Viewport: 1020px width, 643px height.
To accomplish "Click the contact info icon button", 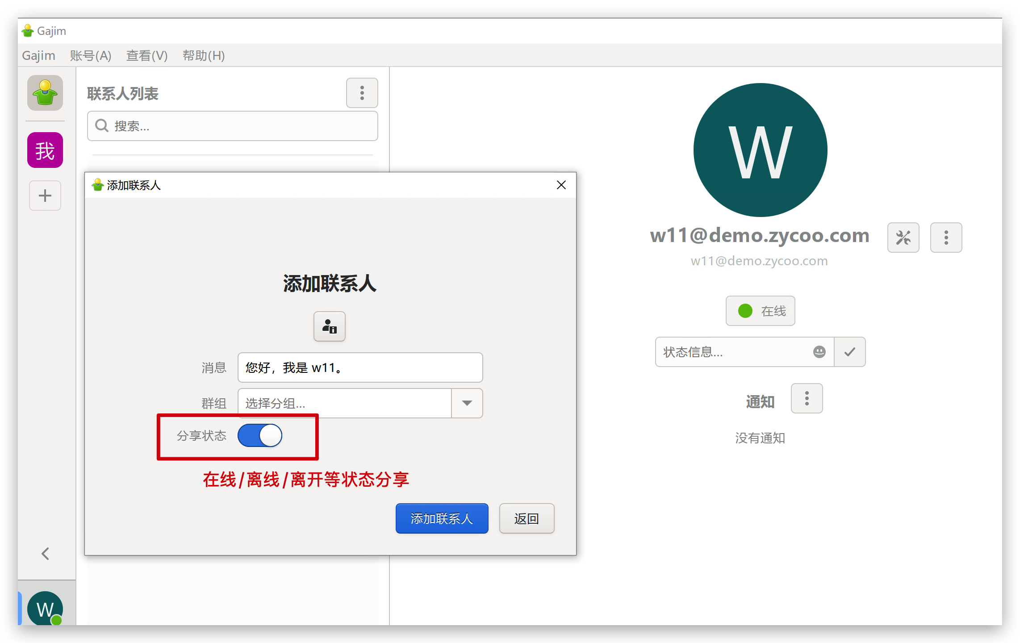I will (330, 326).
